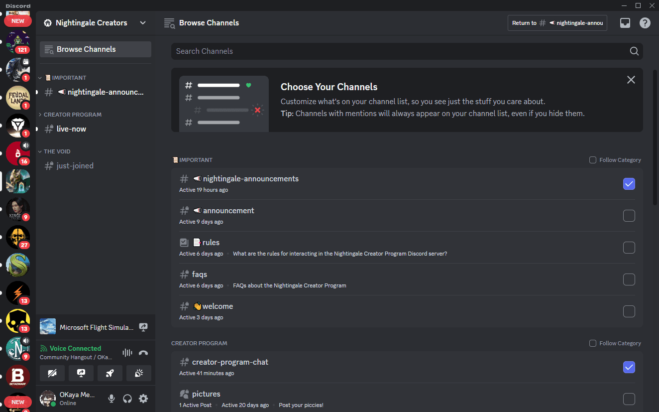Open the Betadwarf B server icon

pyautogui.click(x=18, y=377)
